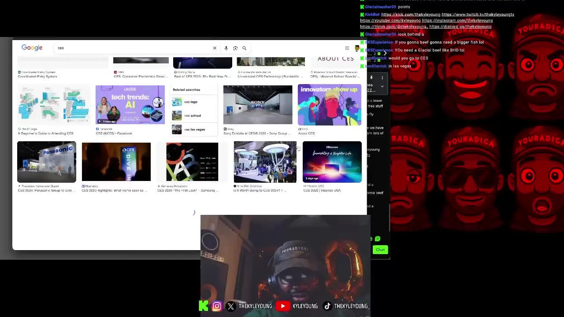Open the SmartTek Solutions show floor image
This screenshot has width=564, height=317.
[265, 162]
